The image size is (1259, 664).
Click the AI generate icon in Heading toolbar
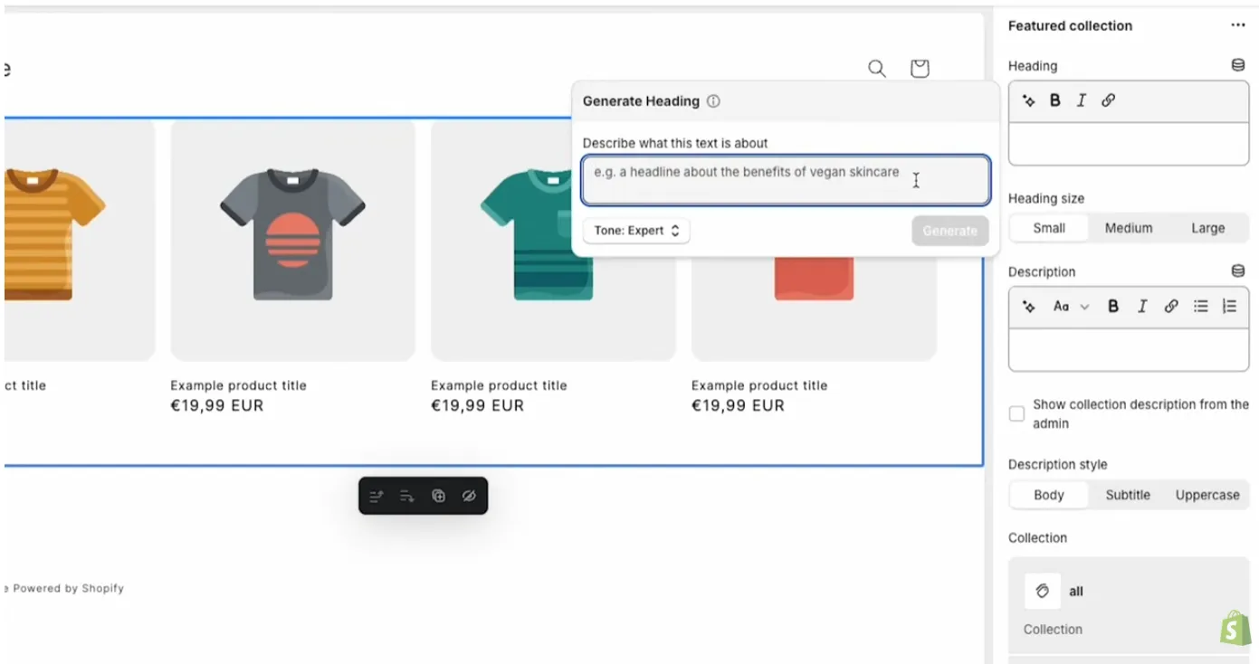[x=1029, y=101]
